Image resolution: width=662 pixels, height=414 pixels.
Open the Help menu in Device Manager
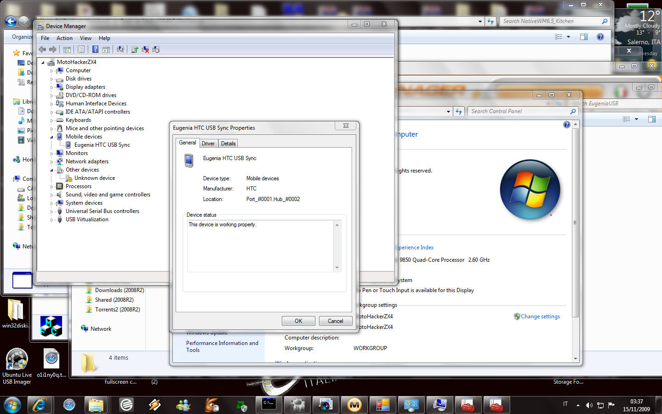tap(104, 38)
